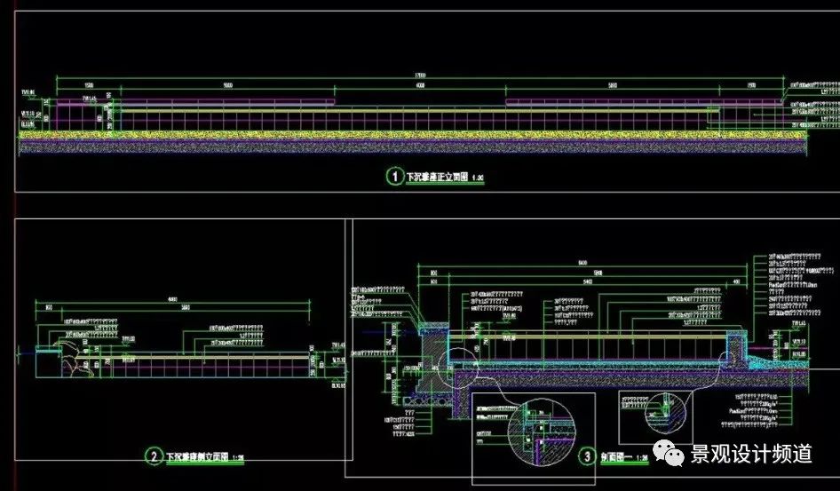Click the left magenta line in front elevation
The height and width of the screenshot is (491, 840).
[226, 101]
